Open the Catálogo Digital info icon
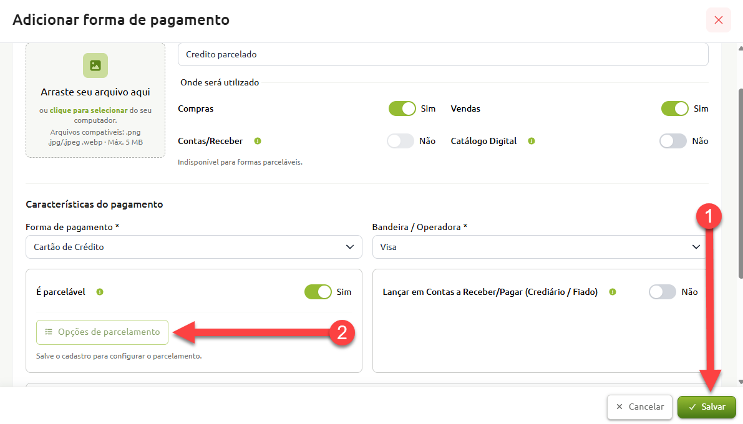The image size is (743, 424). 532,141
